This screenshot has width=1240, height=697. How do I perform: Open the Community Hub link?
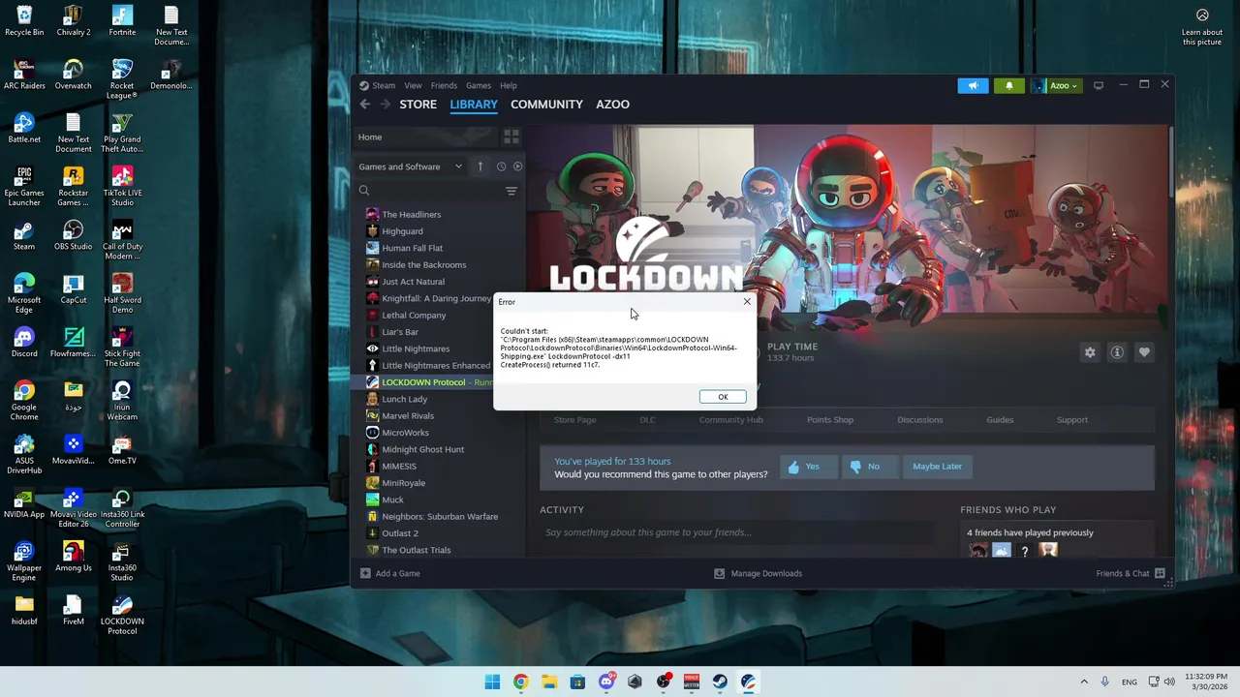730,420
